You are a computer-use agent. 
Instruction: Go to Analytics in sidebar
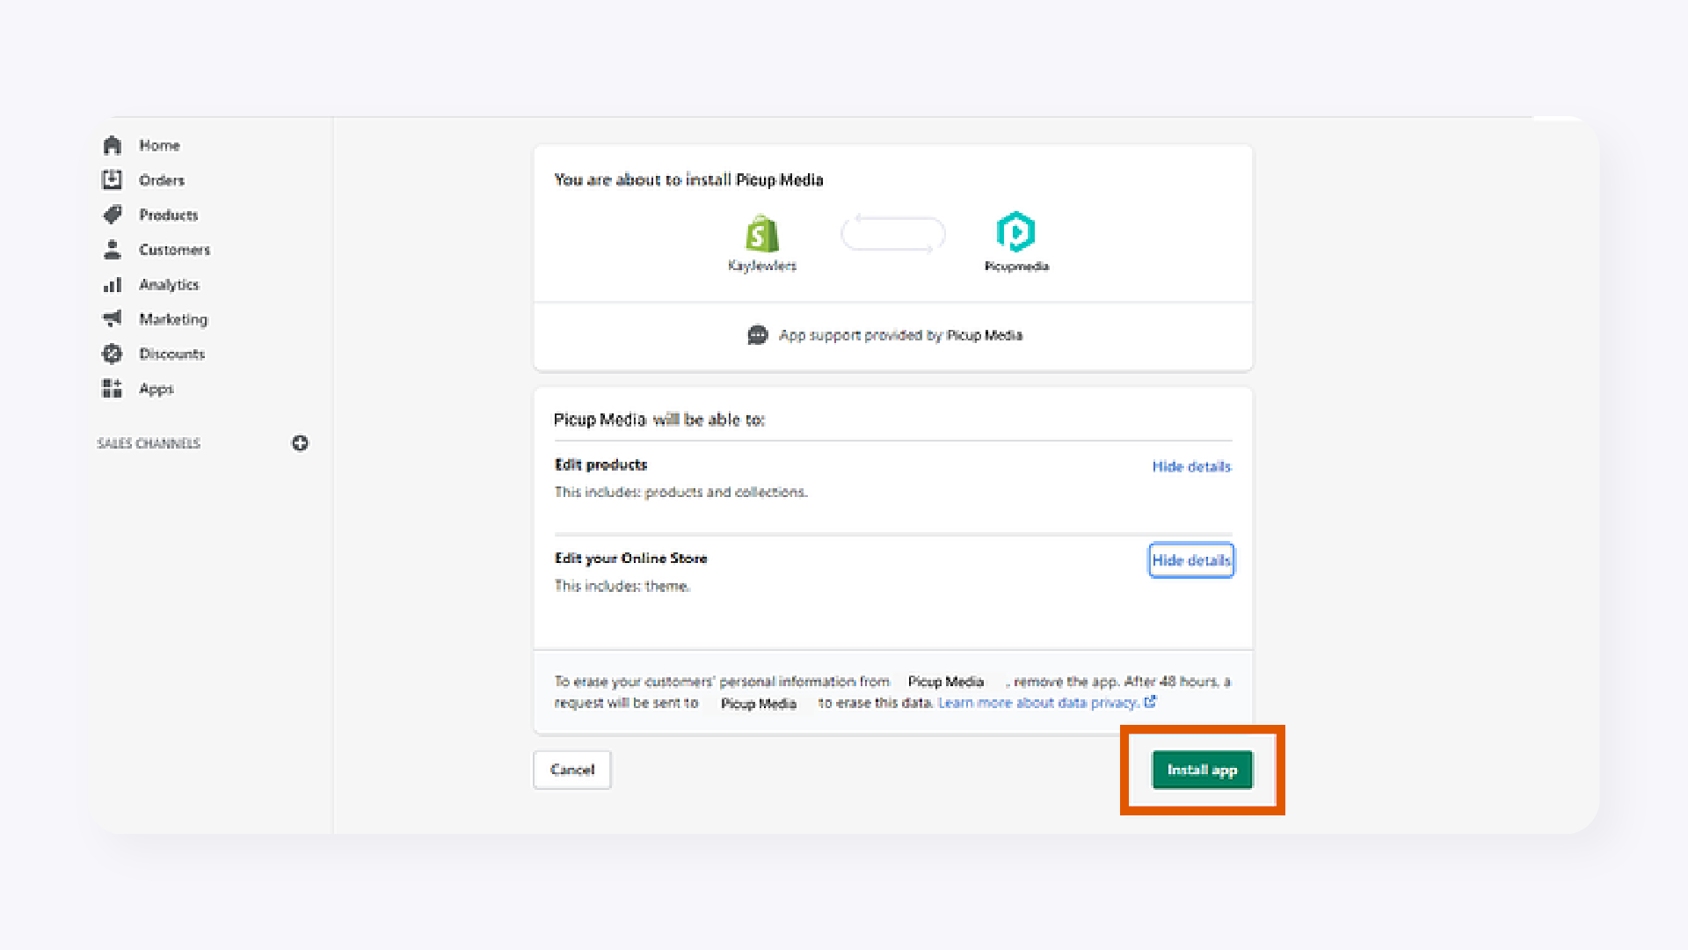click(x=169, y=285)
